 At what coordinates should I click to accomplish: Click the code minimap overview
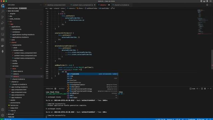click(x=204, y=22)
